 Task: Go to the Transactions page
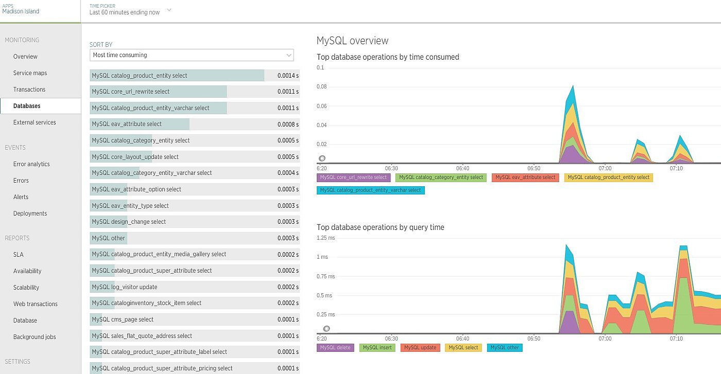(29, 90)
